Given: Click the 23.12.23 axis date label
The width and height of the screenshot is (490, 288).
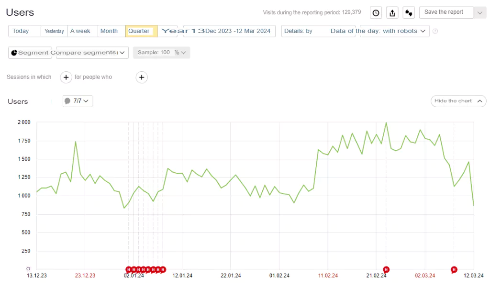Looking at the screenshot, I should (x=85, y=276).
